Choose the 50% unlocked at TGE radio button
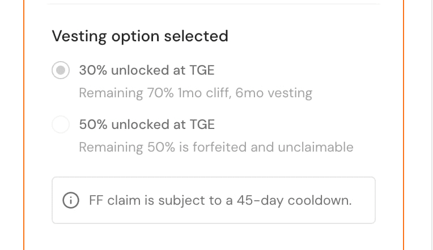The width and height of the screenshot is (433, 250). [x=61, y=124]
